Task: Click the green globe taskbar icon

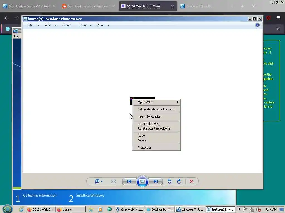Action: (110, 209)
